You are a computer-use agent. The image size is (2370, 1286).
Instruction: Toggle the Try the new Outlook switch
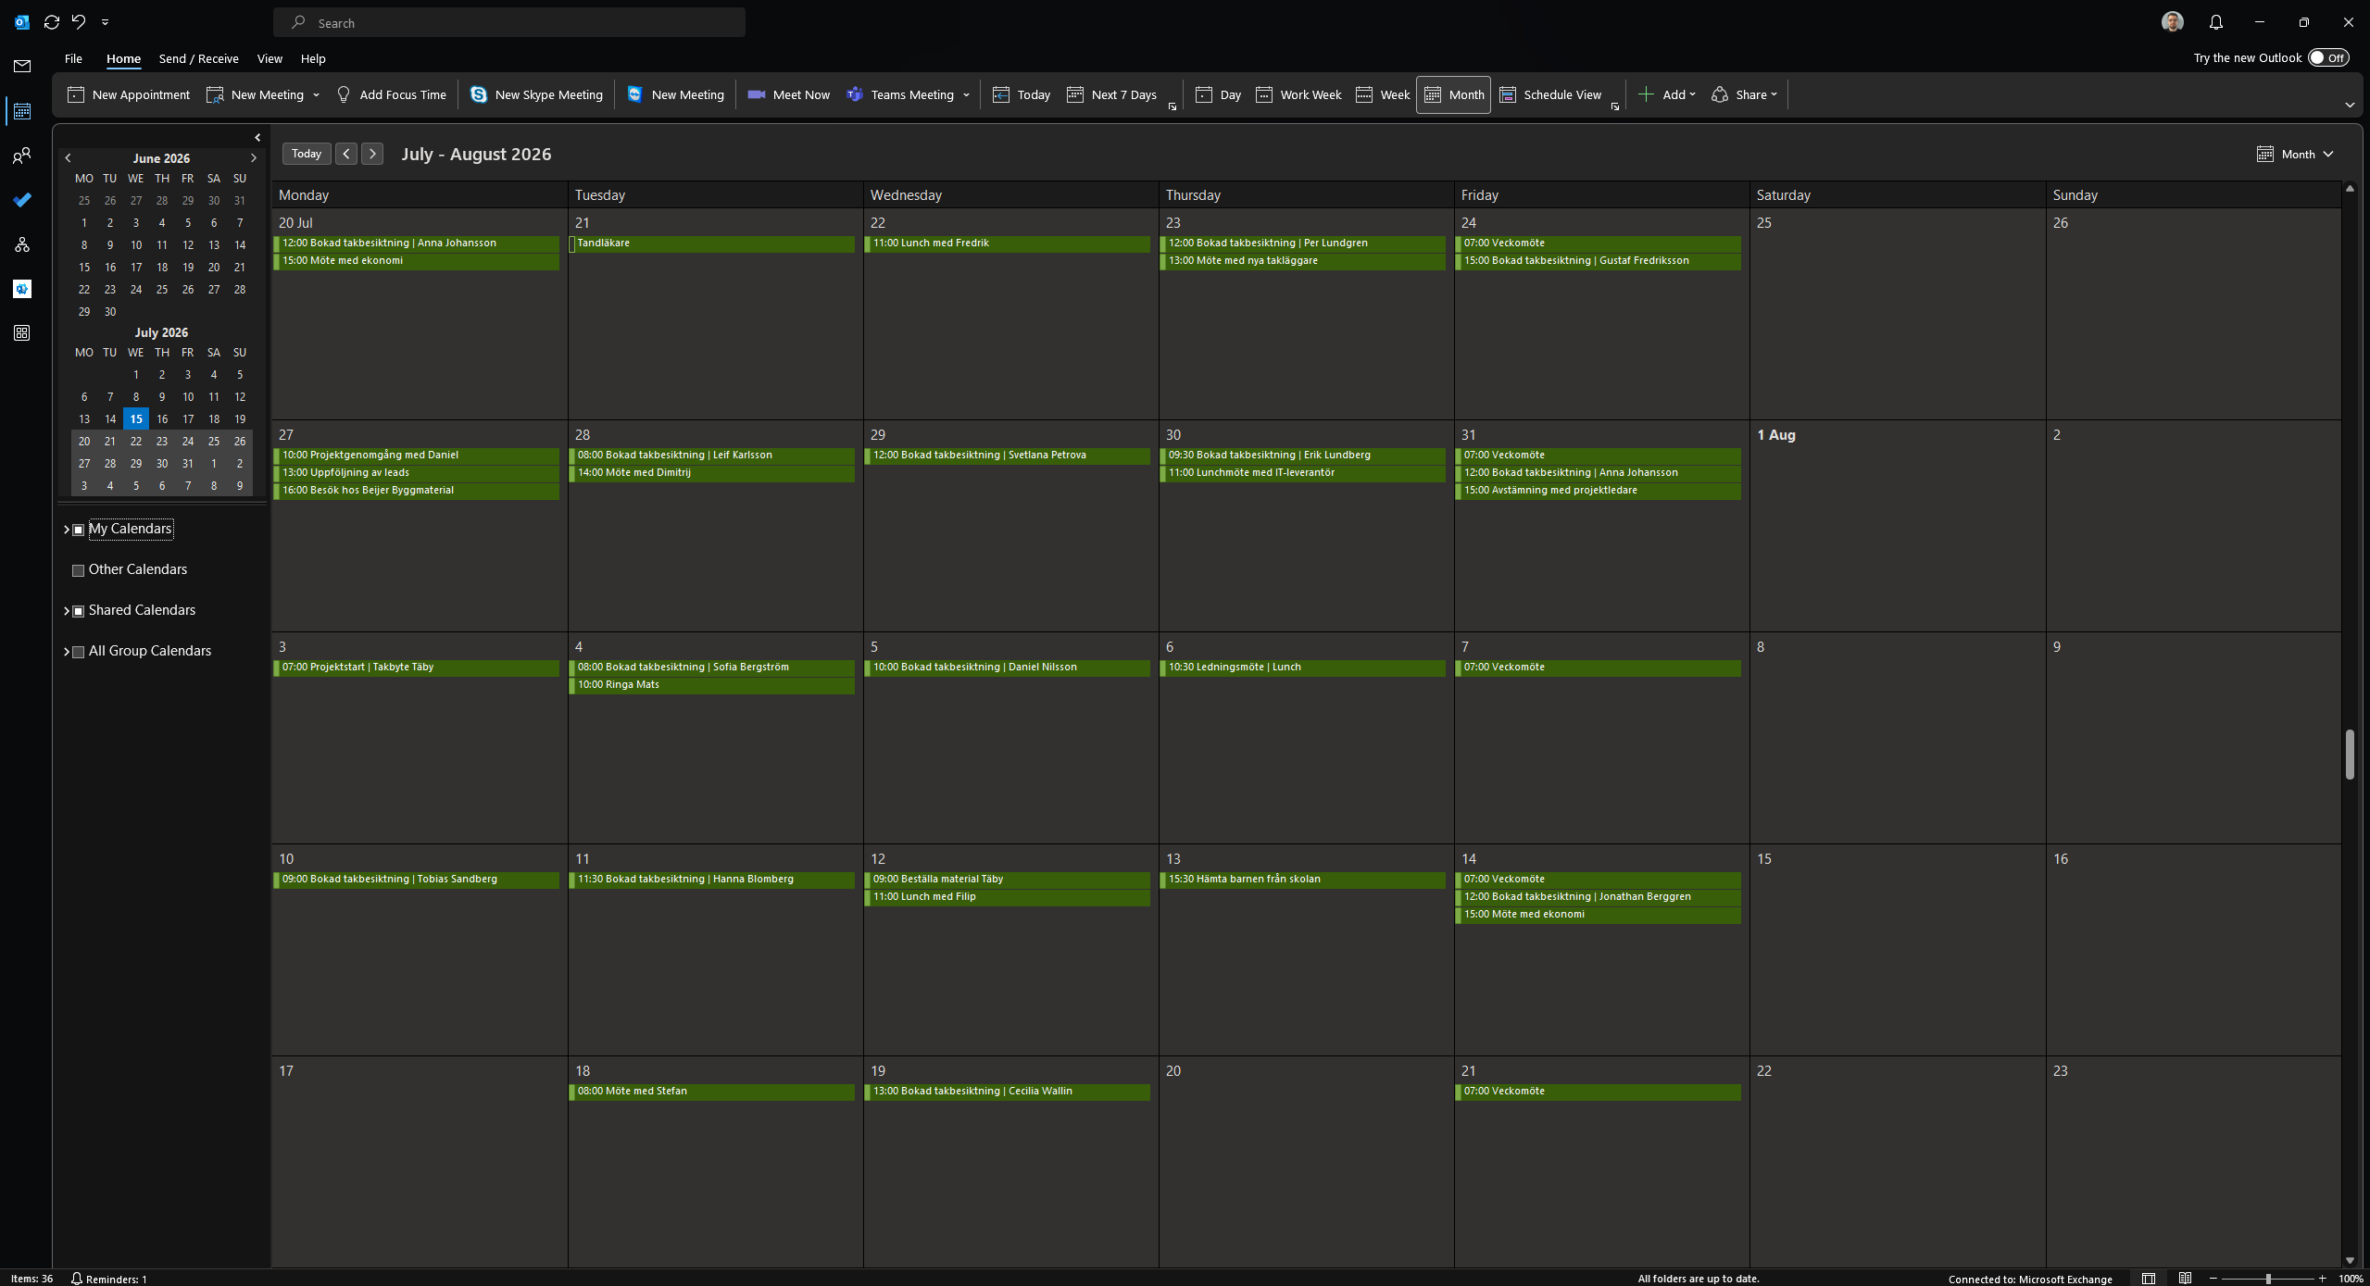click(2327, 57)
